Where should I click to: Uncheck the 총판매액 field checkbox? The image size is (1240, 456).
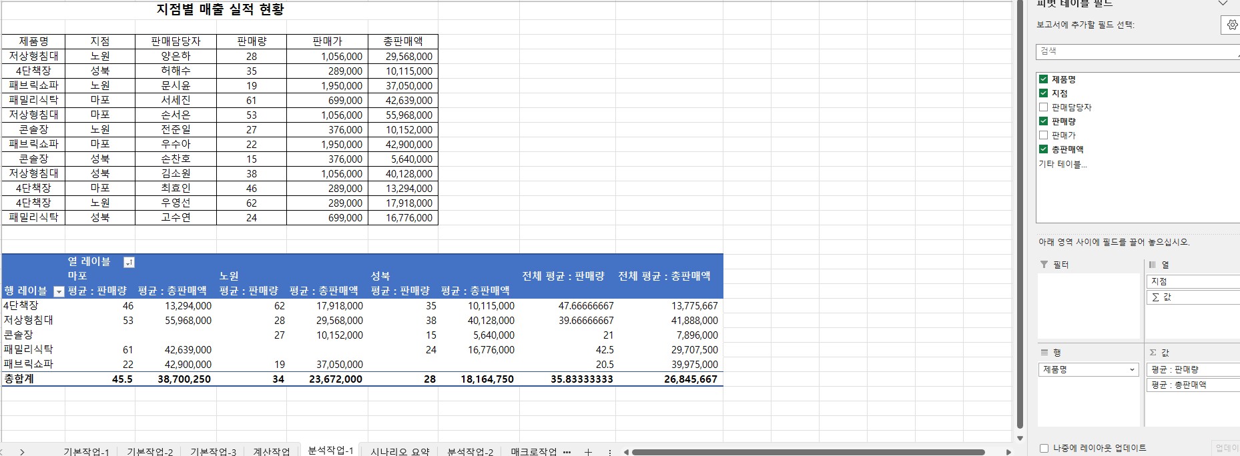coord(1043,149)
